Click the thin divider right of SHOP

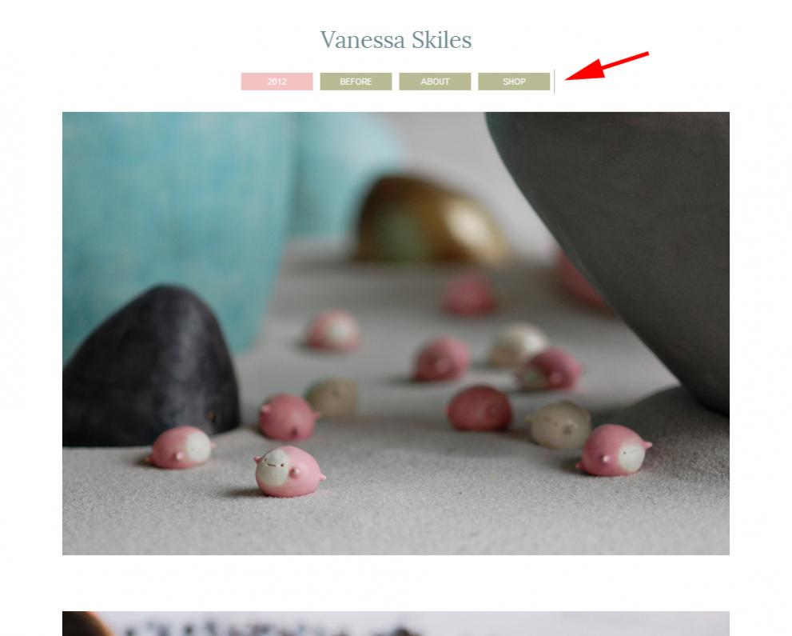[x=554, y=82]
